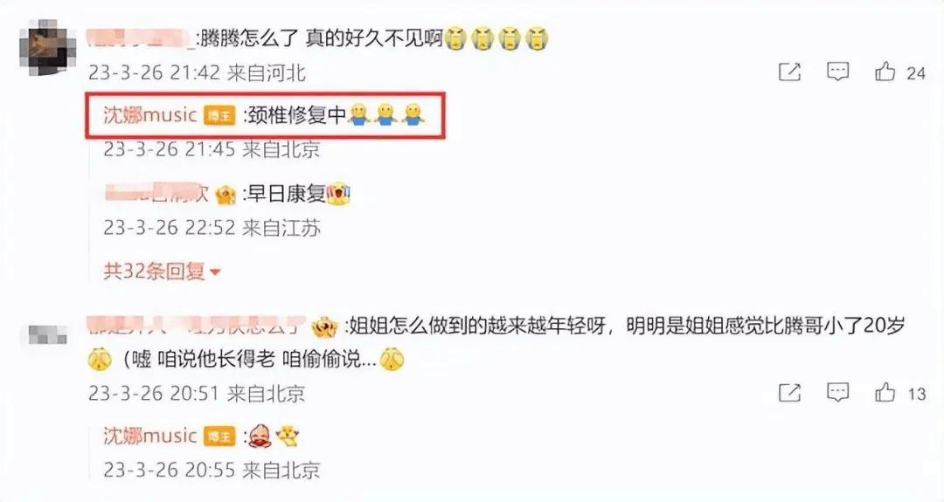Click the blurred avatar of second commenter

pyautogui.click(x=47, y=335)
